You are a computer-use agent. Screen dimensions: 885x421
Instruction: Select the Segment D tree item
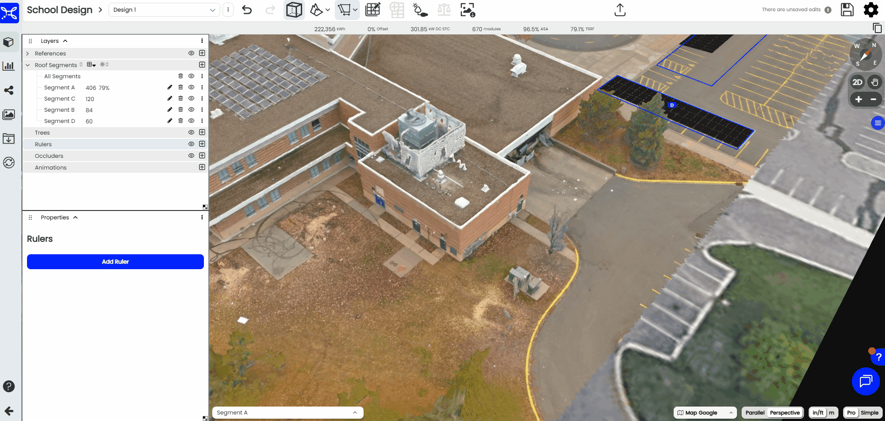pyautogui.click(x=60, y=121)
